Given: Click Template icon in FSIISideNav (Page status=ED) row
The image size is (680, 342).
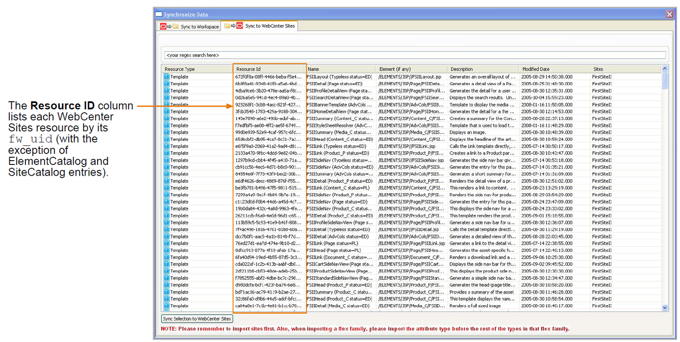Looking at the screenshot, I should 167,202.
